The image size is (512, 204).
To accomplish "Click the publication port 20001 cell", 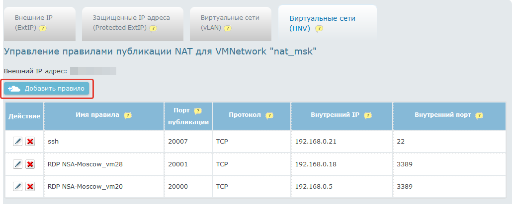I will [x=178, y=164].
